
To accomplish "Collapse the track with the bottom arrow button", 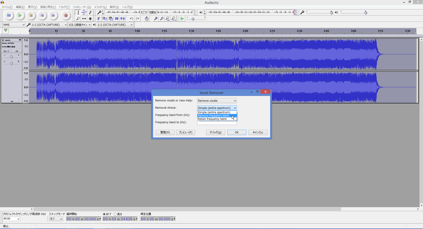I will coord(12,101).
